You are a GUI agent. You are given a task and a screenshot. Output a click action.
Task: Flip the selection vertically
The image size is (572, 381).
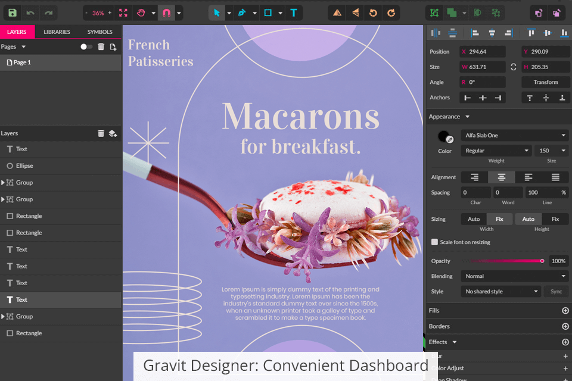coord(355,13)
